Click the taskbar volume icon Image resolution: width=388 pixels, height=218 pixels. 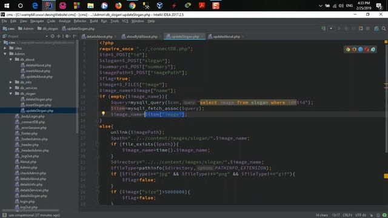point(341,5)
